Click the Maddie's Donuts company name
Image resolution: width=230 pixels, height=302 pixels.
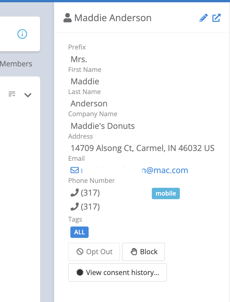[x=103, y=126]
